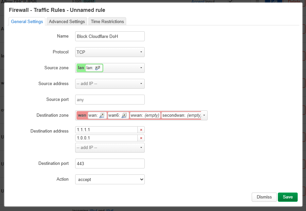The image size is (306, 211).
Task: Click the wan6 interface icon in Destination zone
Action: coord(124,115)
